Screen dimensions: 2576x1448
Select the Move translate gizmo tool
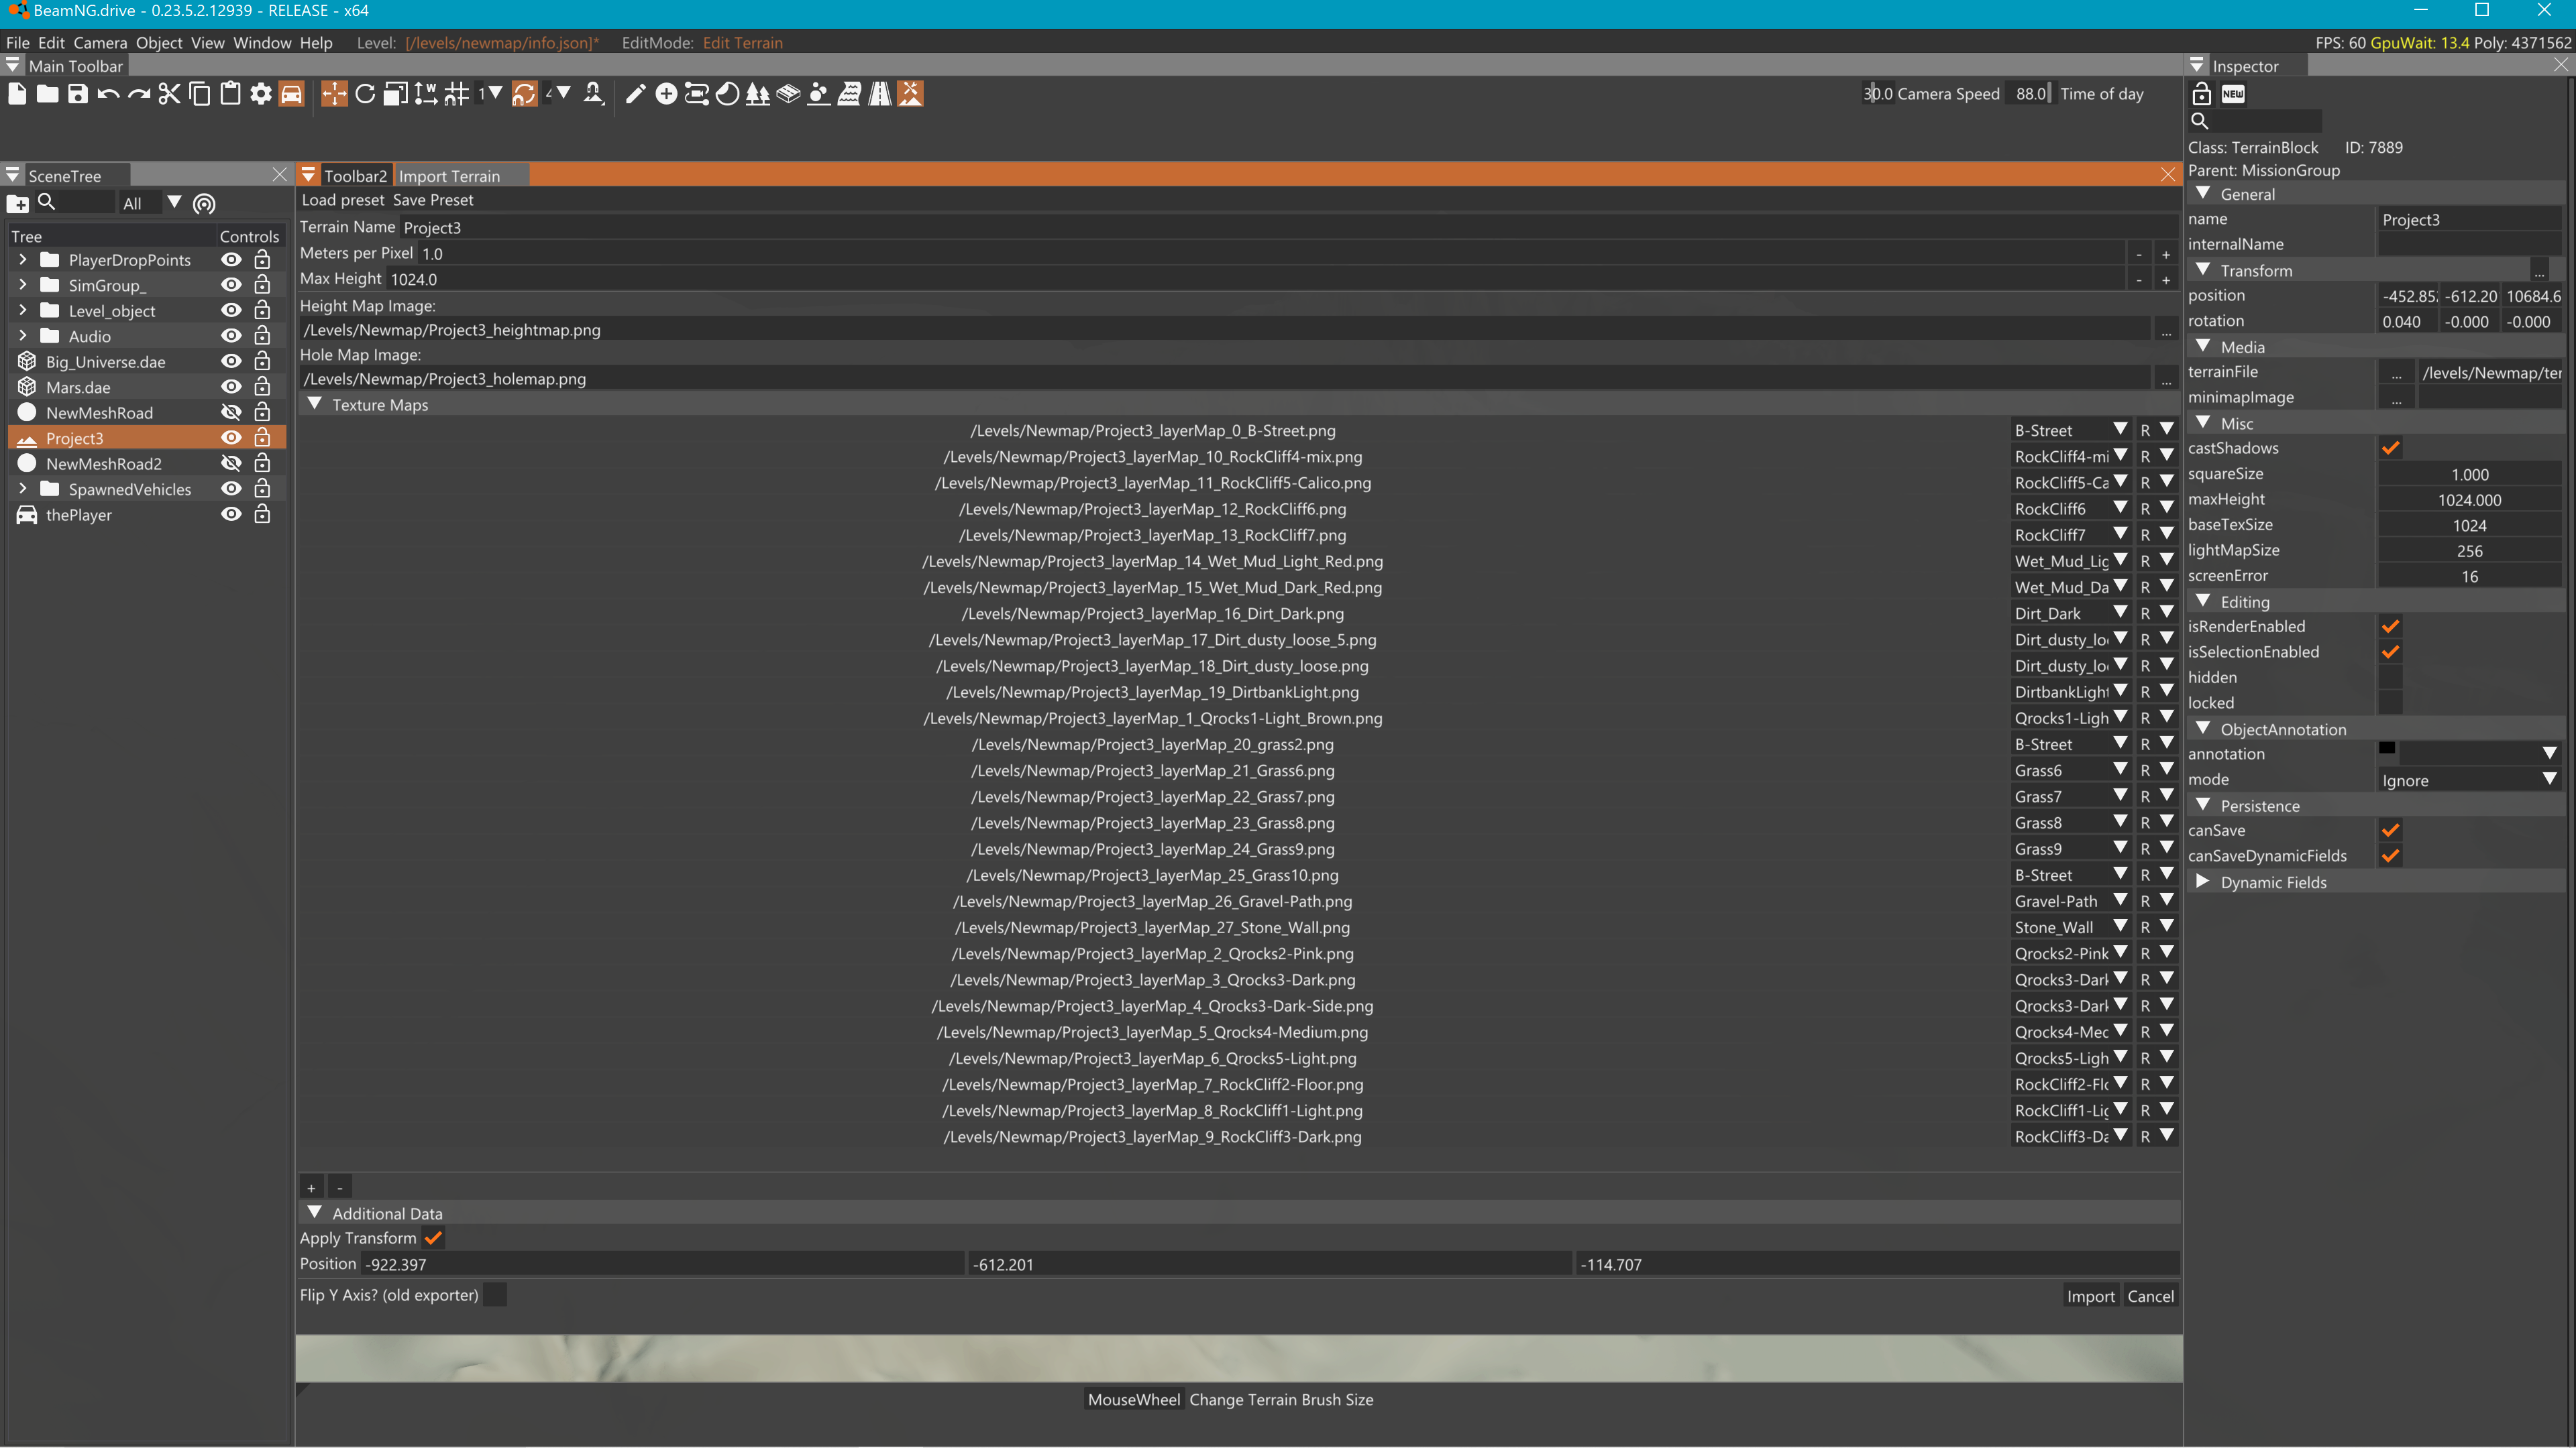(x=334, y=94)
